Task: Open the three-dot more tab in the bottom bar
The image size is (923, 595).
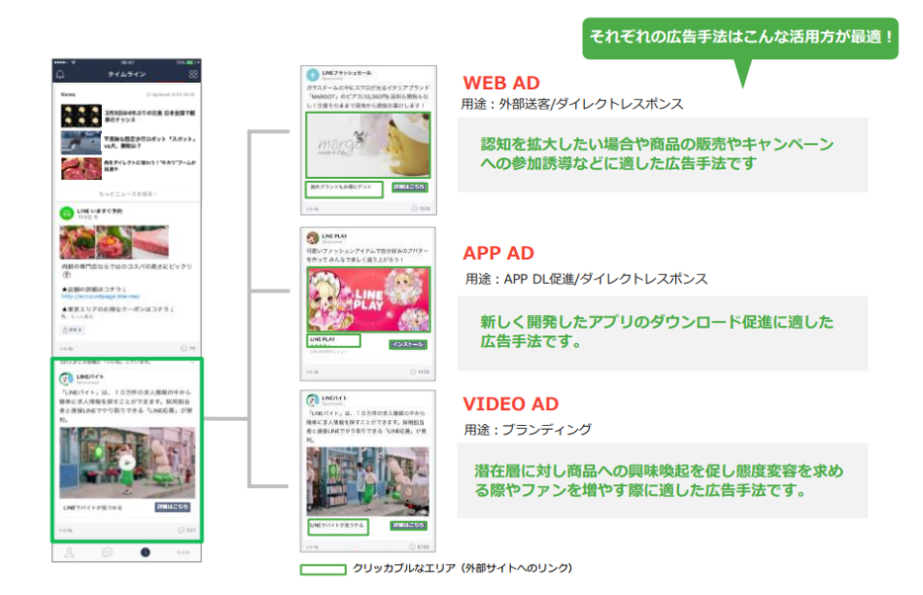Action: point(184,552)
